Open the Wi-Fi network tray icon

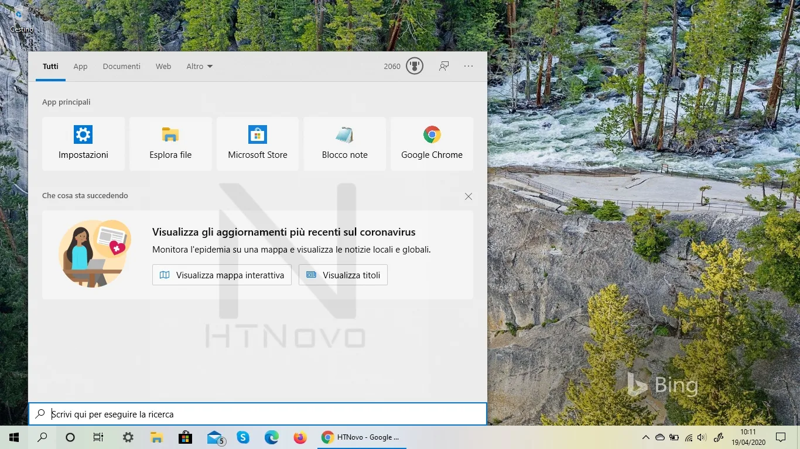pos(689,437)
